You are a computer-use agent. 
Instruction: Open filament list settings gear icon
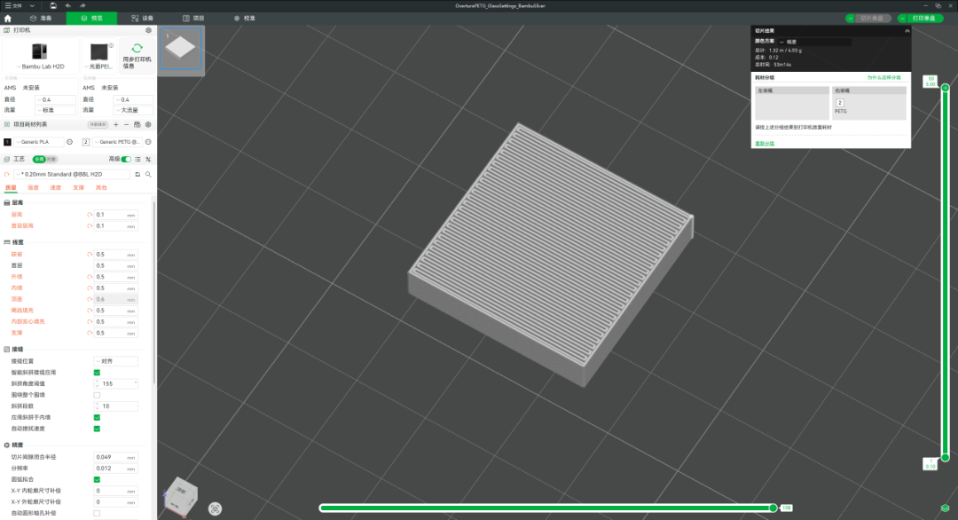point(148,124)
